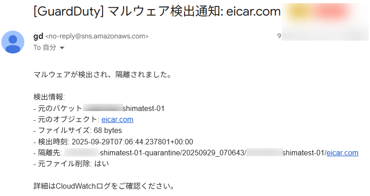Click the no-reply@sns.amazonaws.com sender address
The height and width of the screenshot is (196, 370).
(97, 37)
